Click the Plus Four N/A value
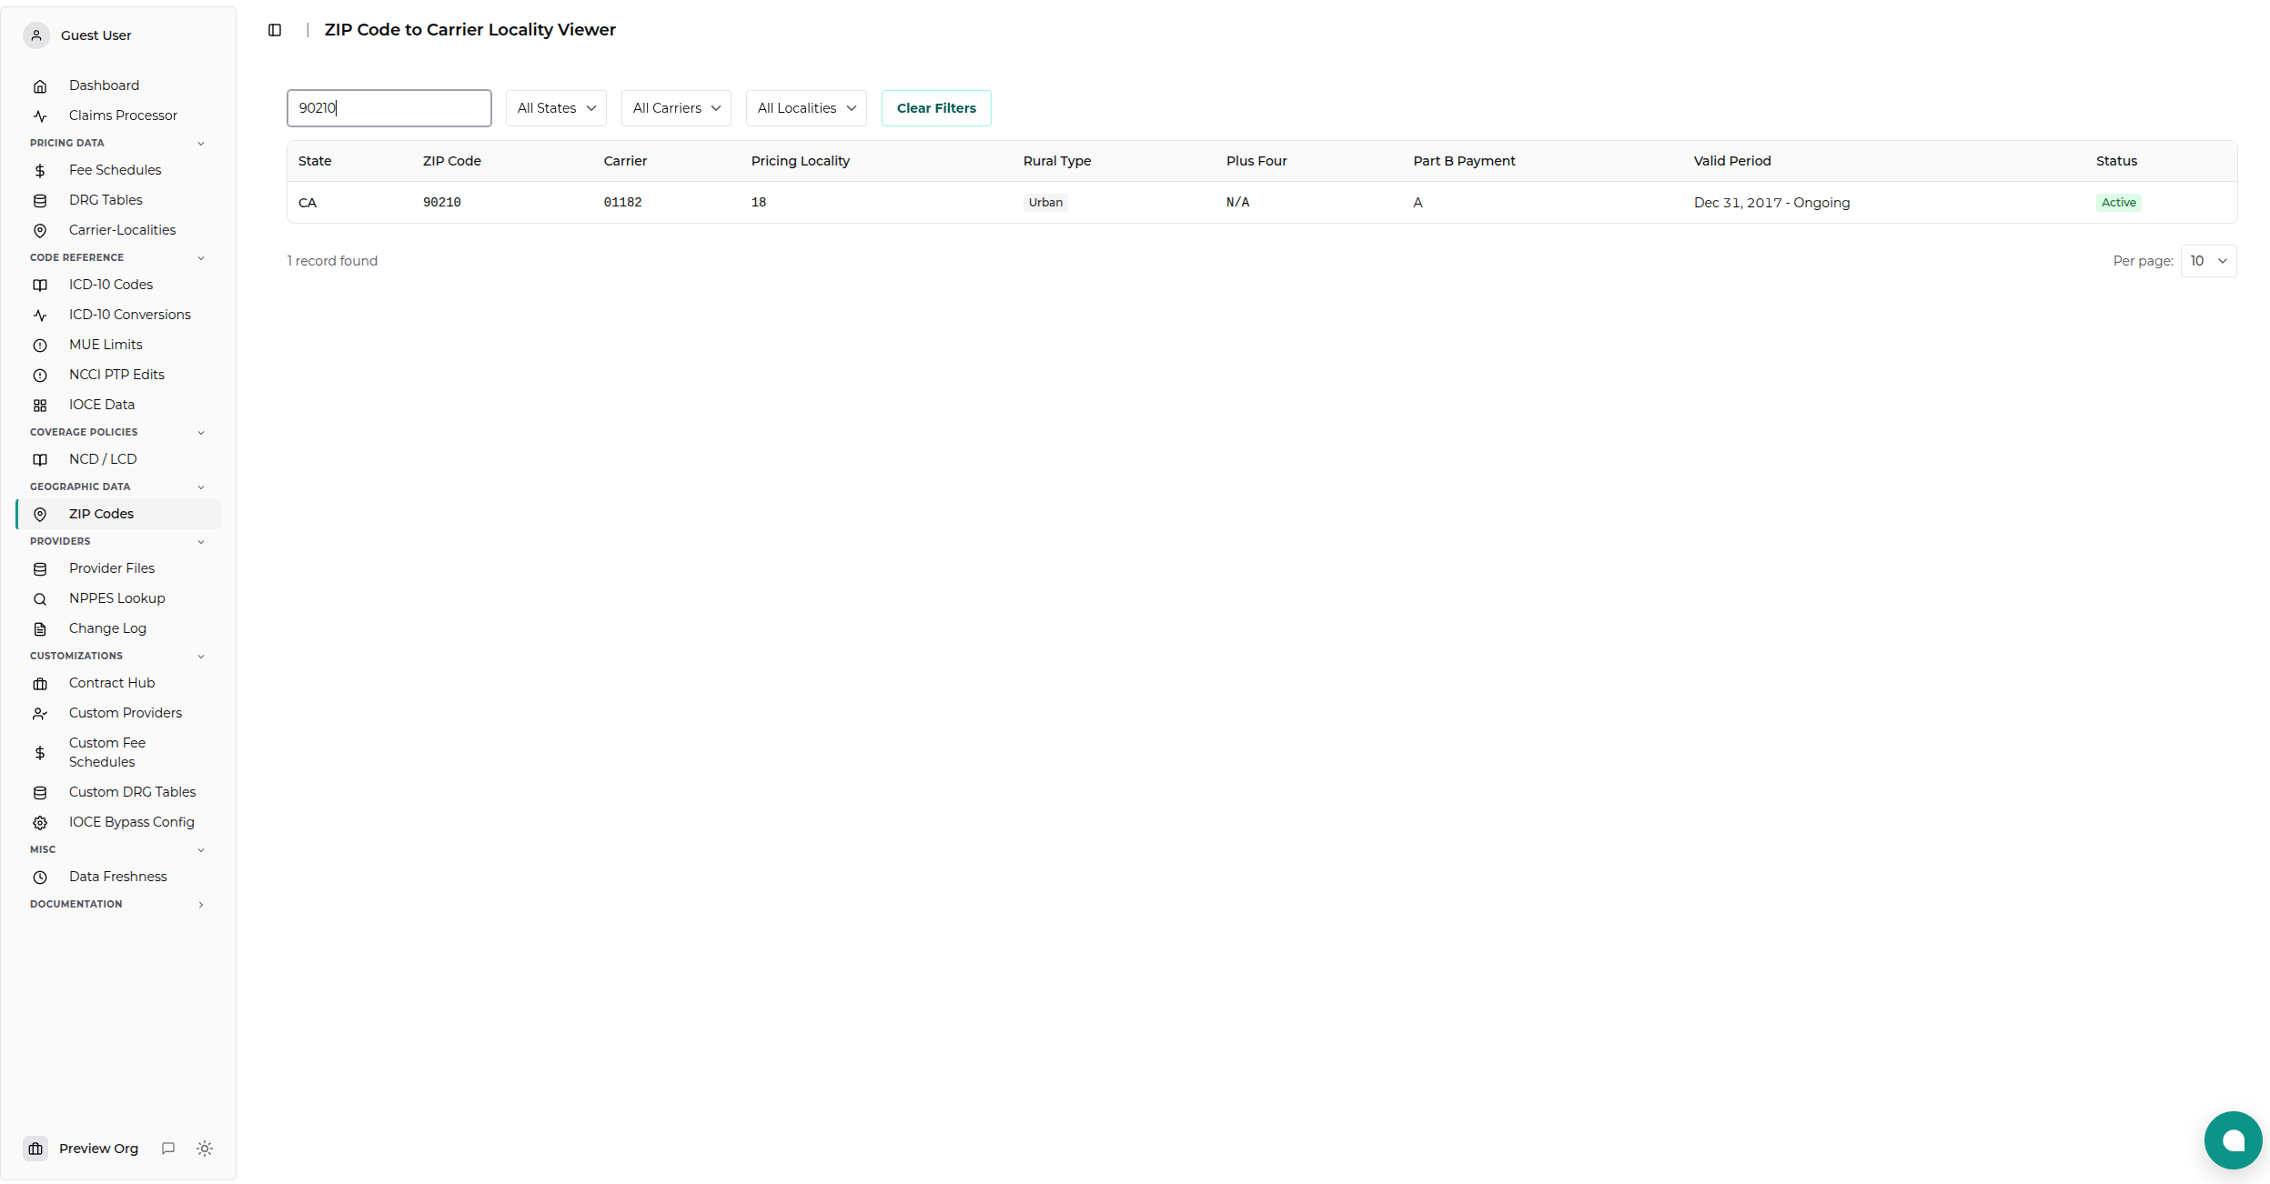2270x1184 pixels. click(1238, 203)
